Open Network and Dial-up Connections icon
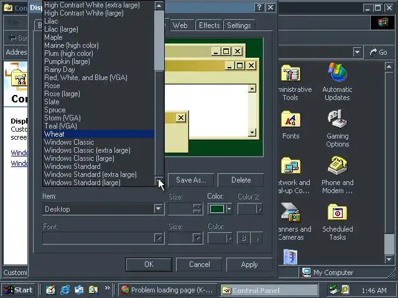 pyautogui.click(x=291, y=166)
